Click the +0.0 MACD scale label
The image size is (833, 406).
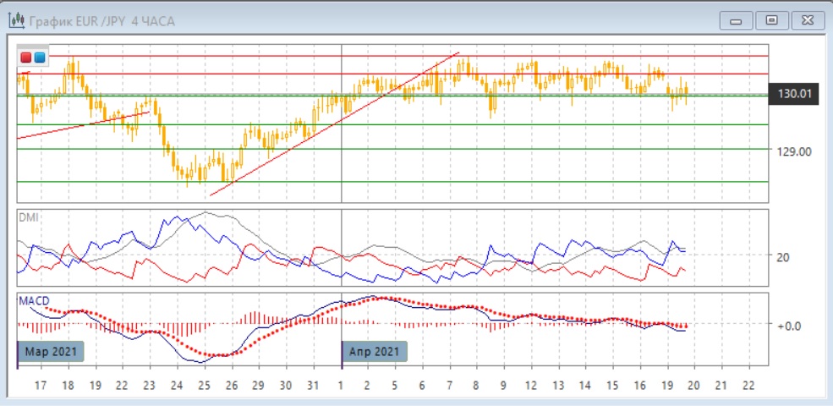788,325
